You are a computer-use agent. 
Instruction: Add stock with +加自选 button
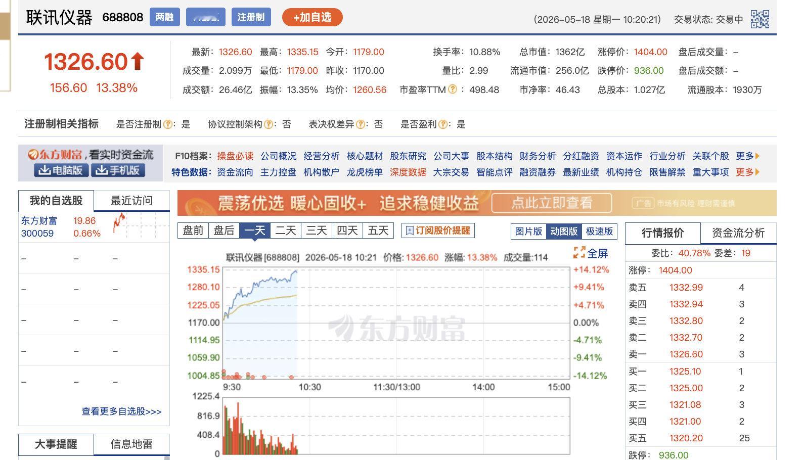coord(313,17)
